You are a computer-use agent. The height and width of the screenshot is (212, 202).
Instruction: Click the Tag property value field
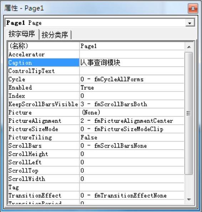tap(132, 187)
